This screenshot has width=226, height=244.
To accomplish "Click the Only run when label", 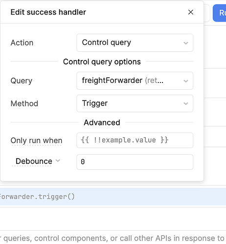I will tap(36, 141).
